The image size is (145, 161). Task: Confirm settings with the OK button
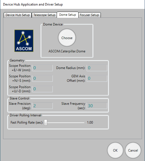click(x=115, y=150)
